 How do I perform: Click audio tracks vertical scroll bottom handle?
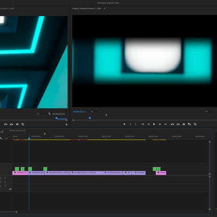click(209, 209)
